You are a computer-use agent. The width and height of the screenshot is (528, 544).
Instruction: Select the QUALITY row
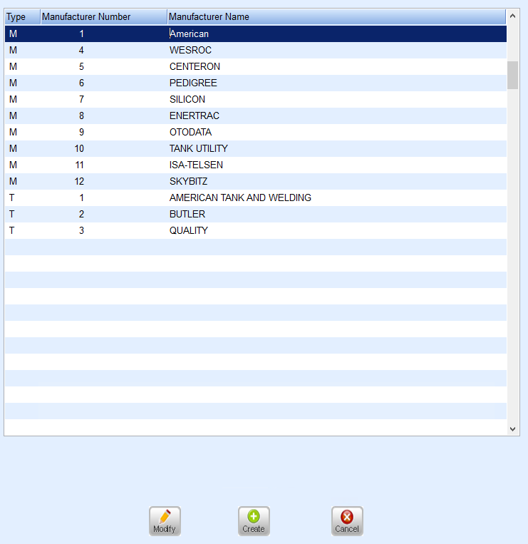coord(256,231)
